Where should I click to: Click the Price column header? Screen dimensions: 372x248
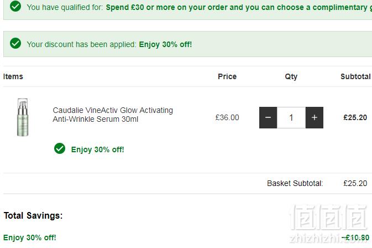click(227, 76)
